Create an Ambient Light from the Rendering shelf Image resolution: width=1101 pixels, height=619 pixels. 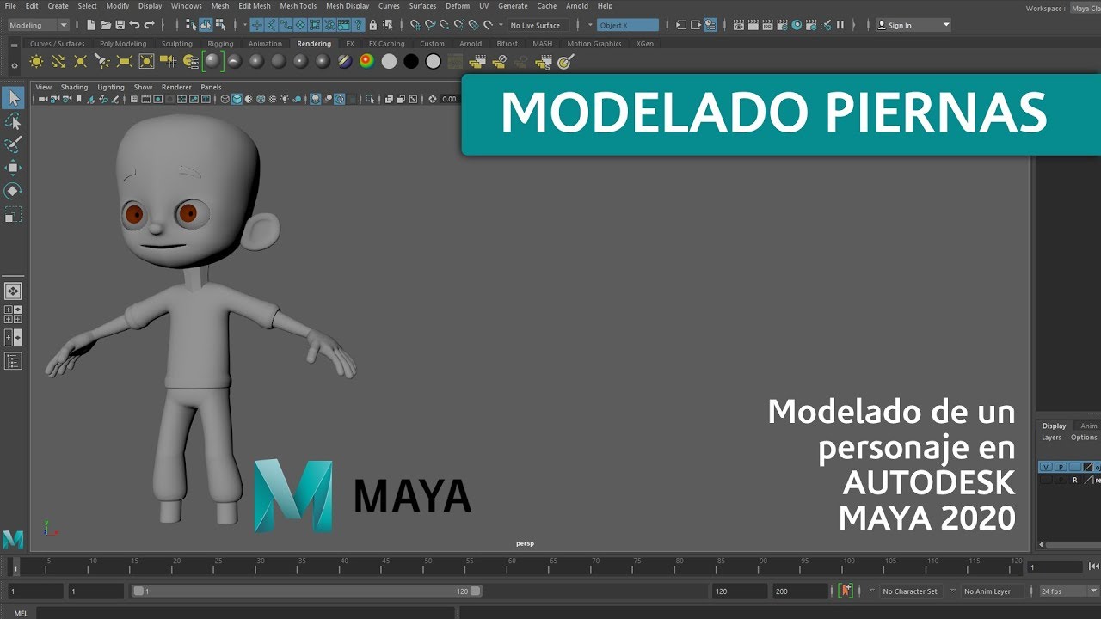tap(36, 61)
